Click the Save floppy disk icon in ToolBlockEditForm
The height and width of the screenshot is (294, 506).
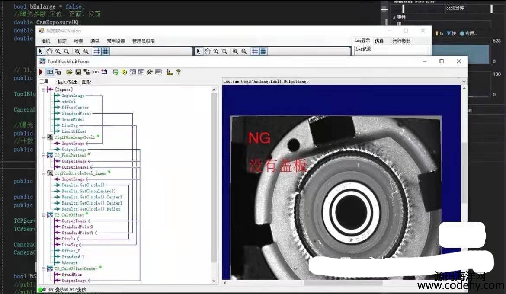tap(78, 72)
